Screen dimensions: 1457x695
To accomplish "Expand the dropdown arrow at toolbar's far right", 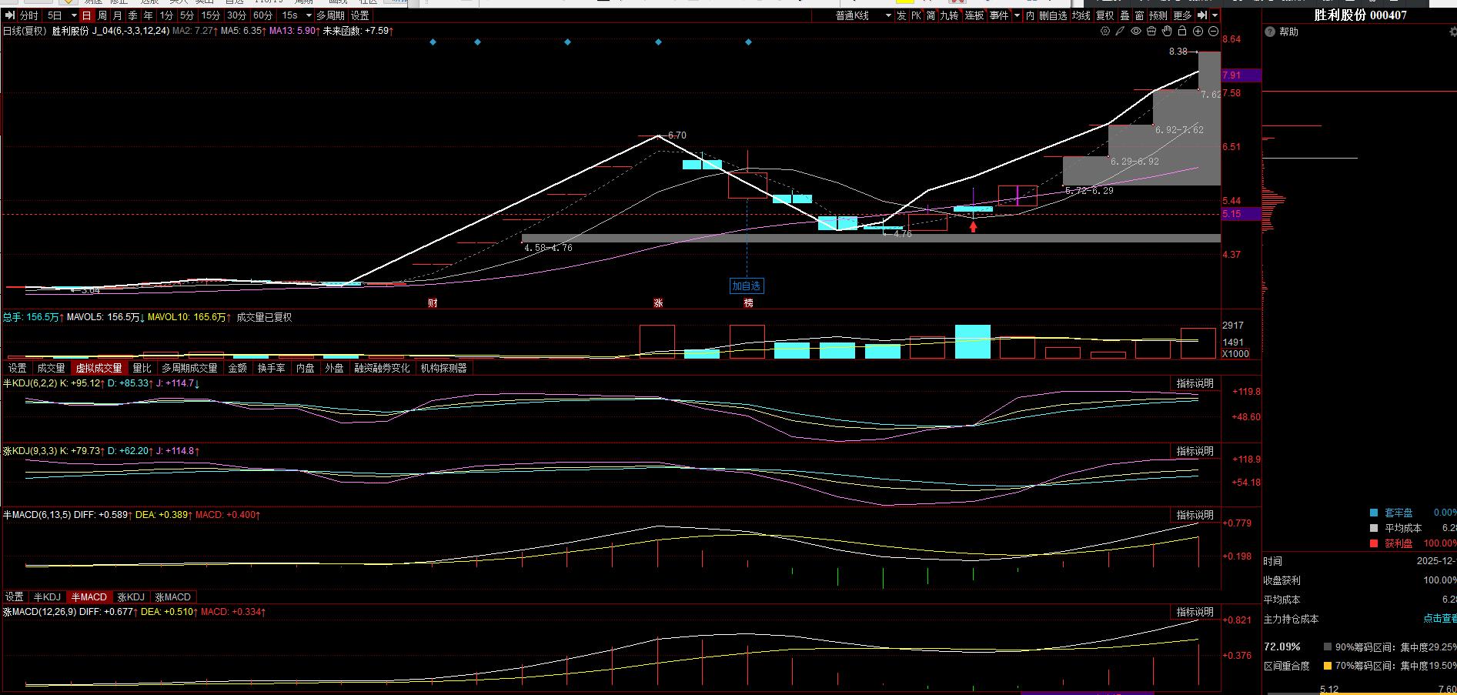I will click(1215, 15).
